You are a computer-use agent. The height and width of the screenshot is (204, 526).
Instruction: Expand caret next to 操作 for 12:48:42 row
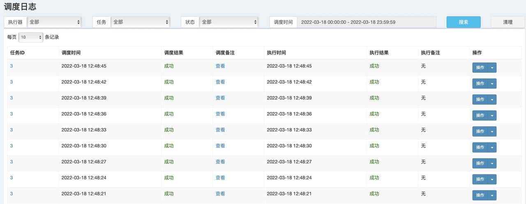click(x=492, y=84)
